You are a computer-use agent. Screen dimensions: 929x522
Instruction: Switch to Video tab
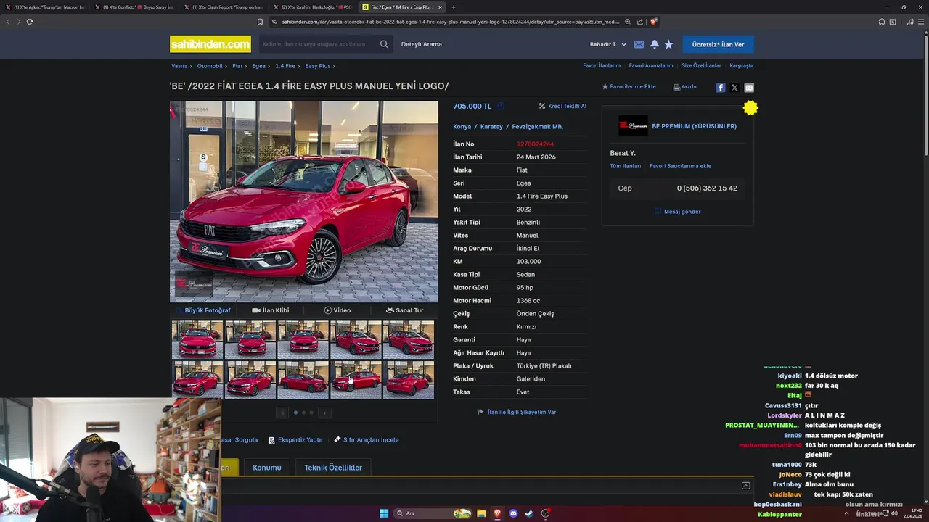337,310
